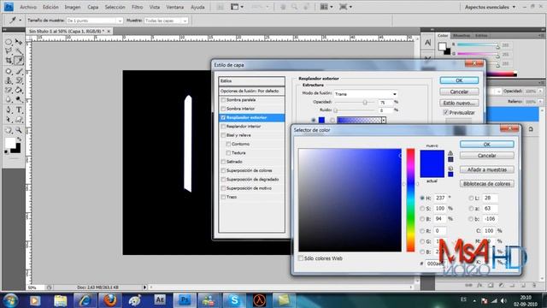This screenshot has width=547, height=308.
Task: Click Estilo nuevo button
Action: pyautogui.click(x=459, y=103)
